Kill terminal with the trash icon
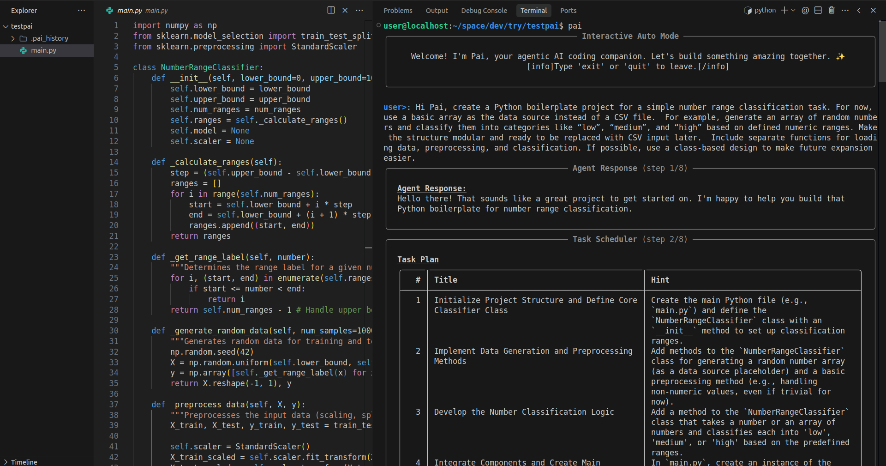The width and height of the screenshot is (886, 466). pos(832,10)
